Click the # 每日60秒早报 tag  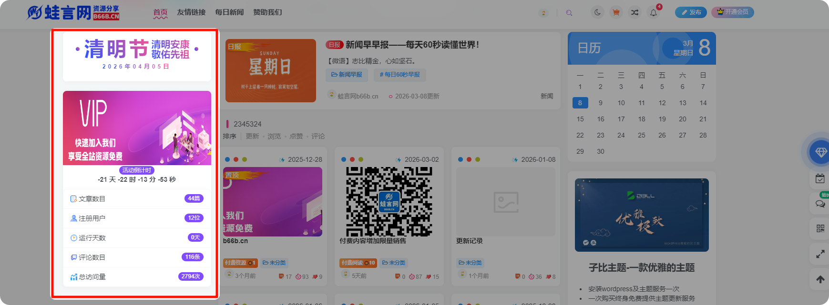click(x=399, y=75)
